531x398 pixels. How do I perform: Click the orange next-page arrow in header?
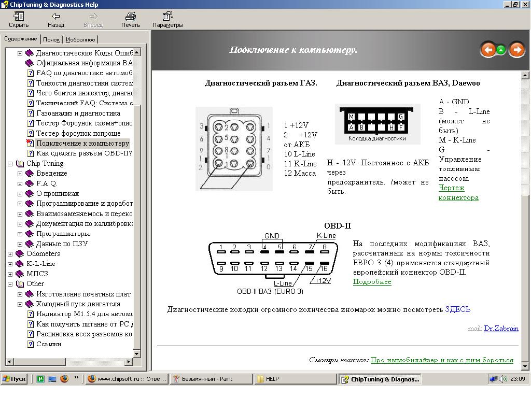click(516, 50)
